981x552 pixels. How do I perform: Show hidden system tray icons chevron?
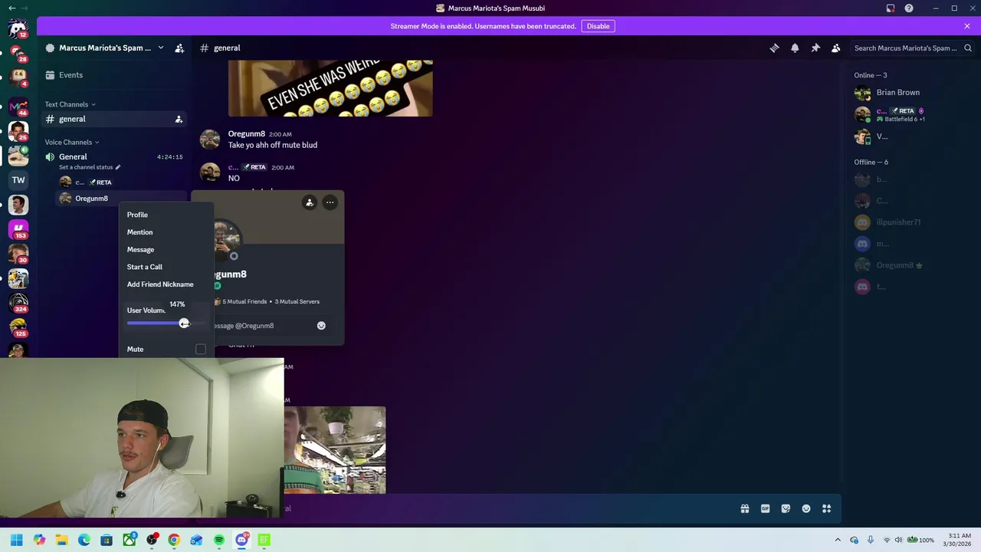pos(837,540)
